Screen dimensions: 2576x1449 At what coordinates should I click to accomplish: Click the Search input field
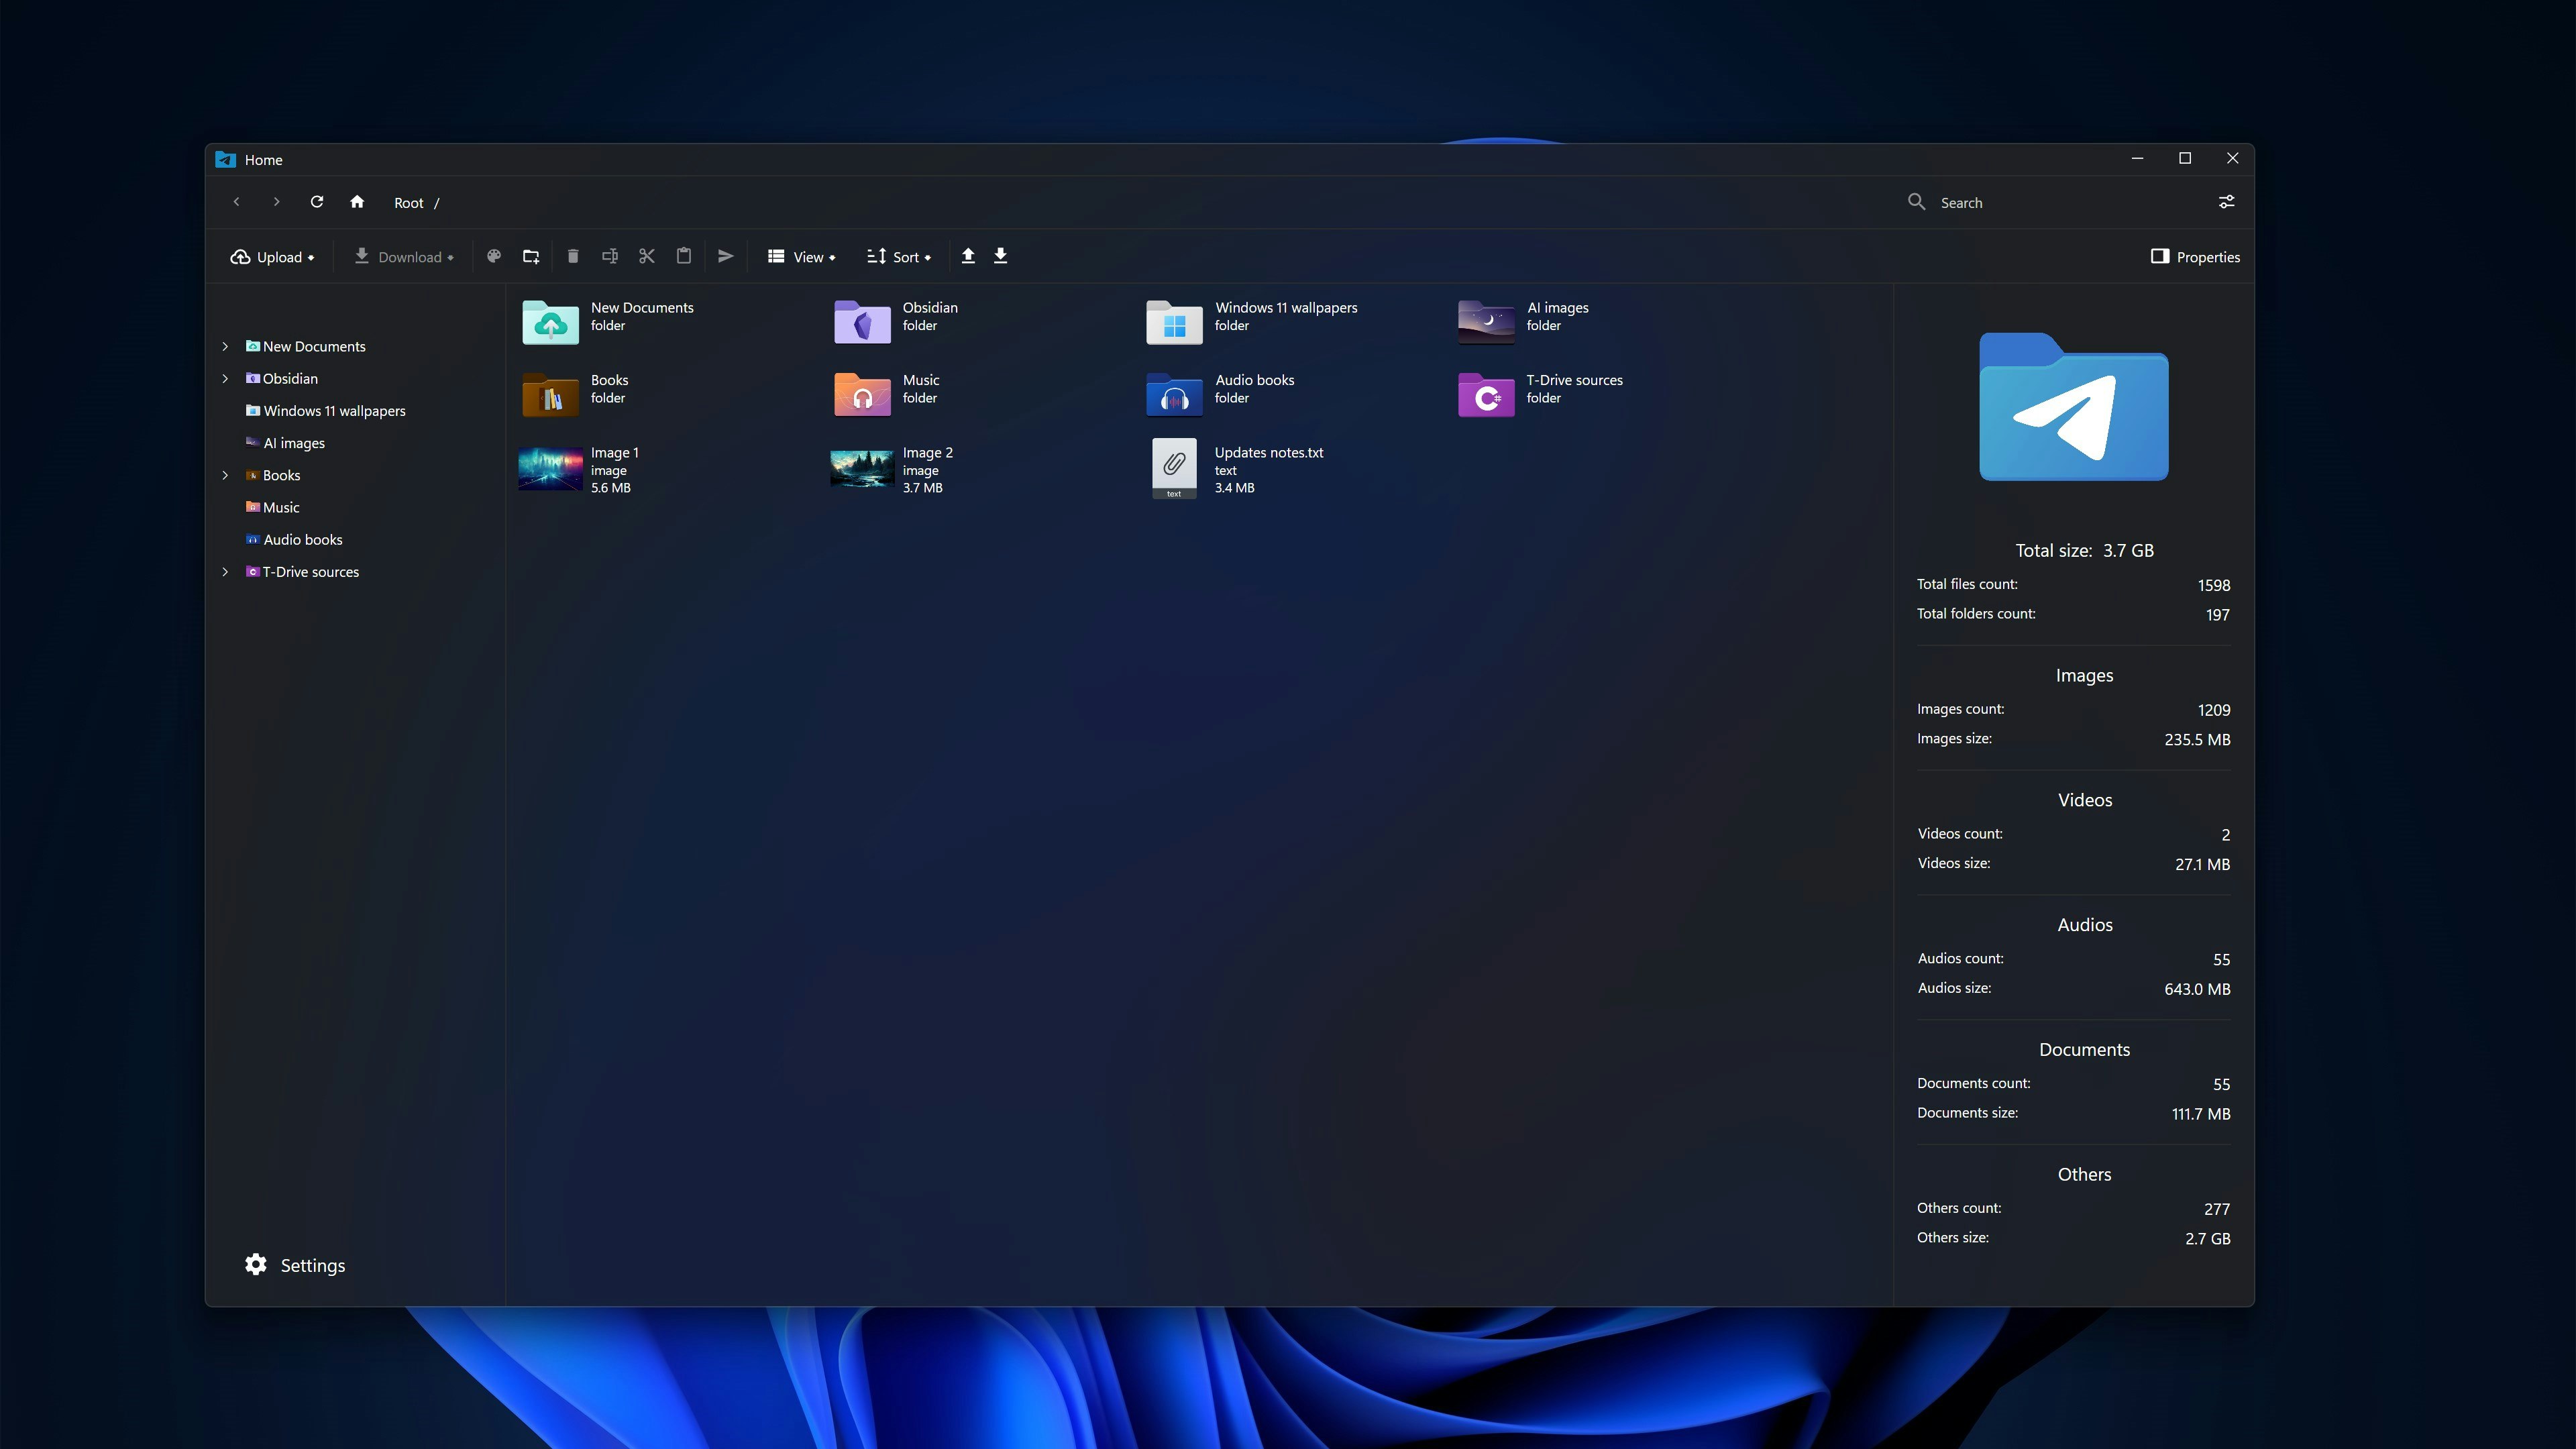(x=2060, y=203)
